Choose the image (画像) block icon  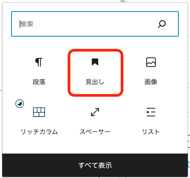tap(151, 62)
